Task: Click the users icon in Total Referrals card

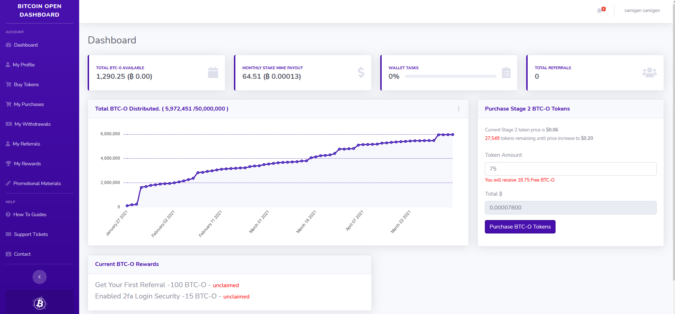Action: [650, 72]
